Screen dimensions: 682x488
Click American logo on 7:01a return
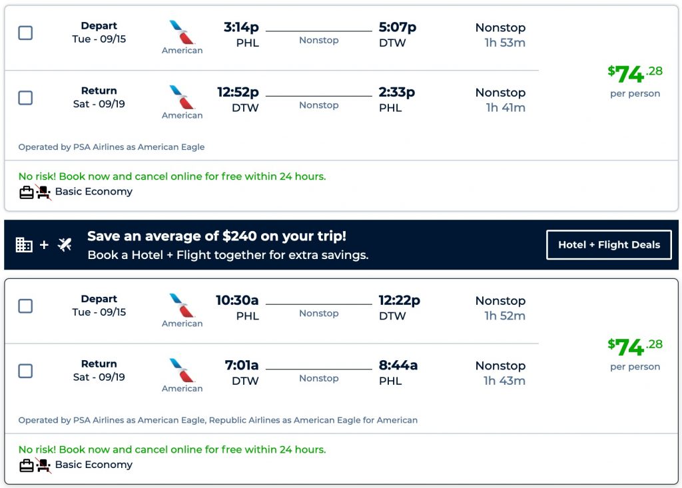pyautogui.click(x=182, y=370)
